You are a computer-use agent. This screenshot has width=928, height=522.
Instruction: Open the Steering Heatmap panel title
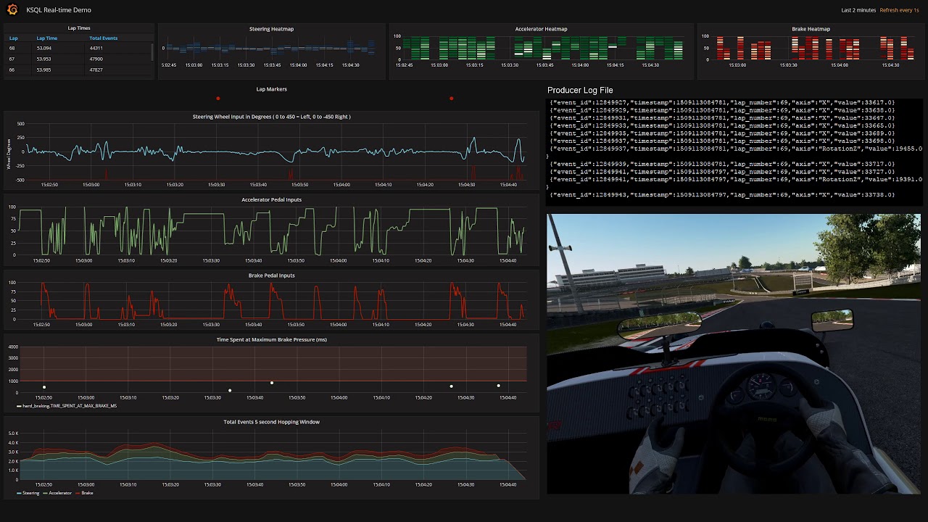click(x=271, y=29)
